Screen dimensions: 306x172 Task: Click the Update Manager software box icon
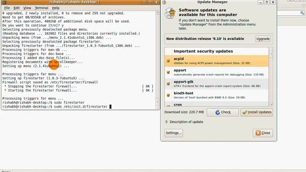tap(170, 13)
